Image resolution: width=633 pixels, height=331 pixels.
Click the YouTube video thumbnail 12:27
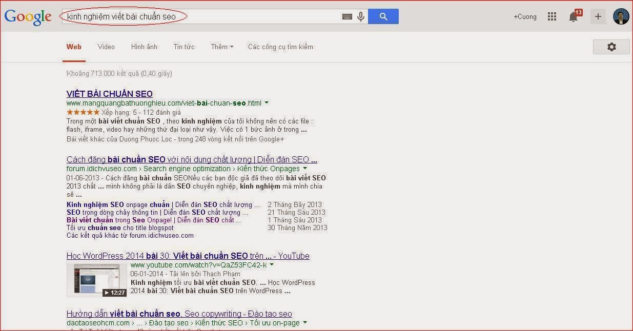click(x=97, y=280)
